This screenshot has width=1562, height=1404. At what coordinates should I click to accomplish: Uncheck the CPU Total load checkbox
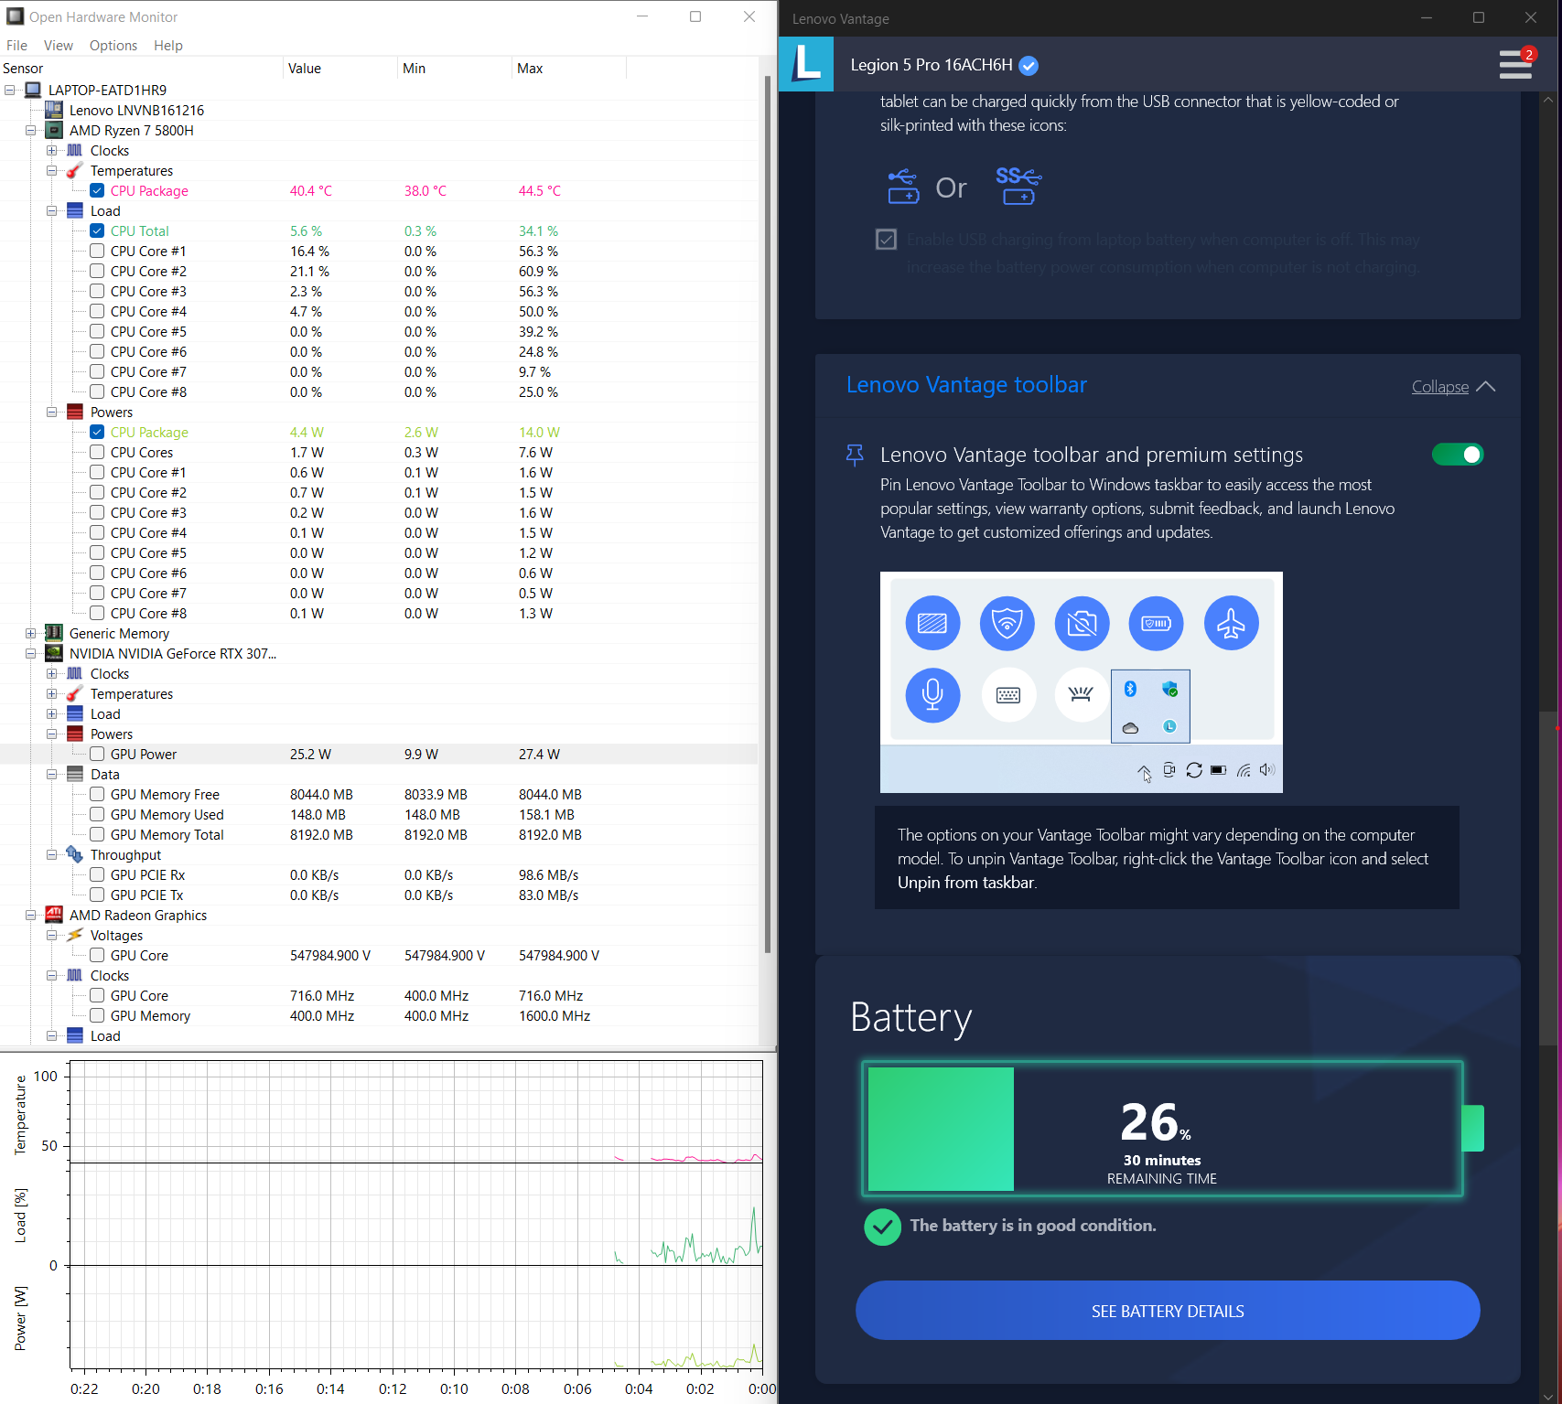click(x=97, y=230)
